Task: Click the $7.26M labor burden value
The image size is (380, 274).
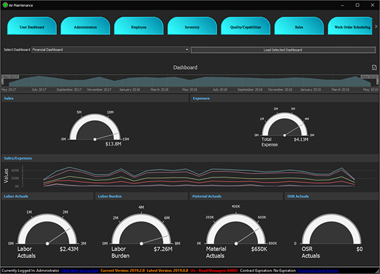Action: (163, 249)
